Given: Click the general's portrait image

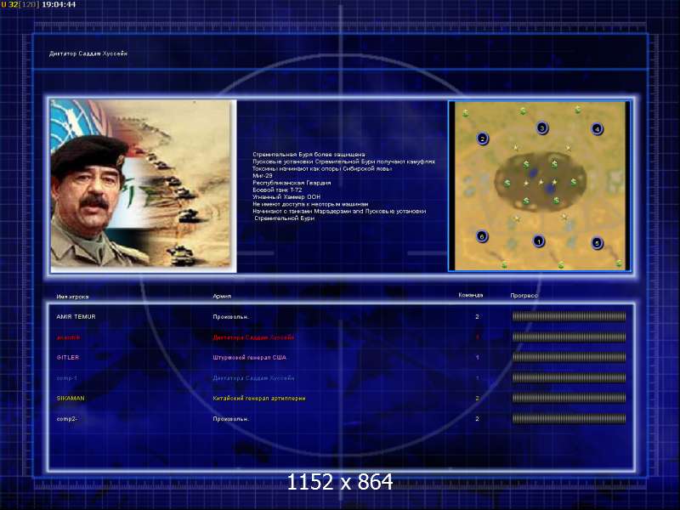Looking at the screenshot, I should (x=144, y=186).
